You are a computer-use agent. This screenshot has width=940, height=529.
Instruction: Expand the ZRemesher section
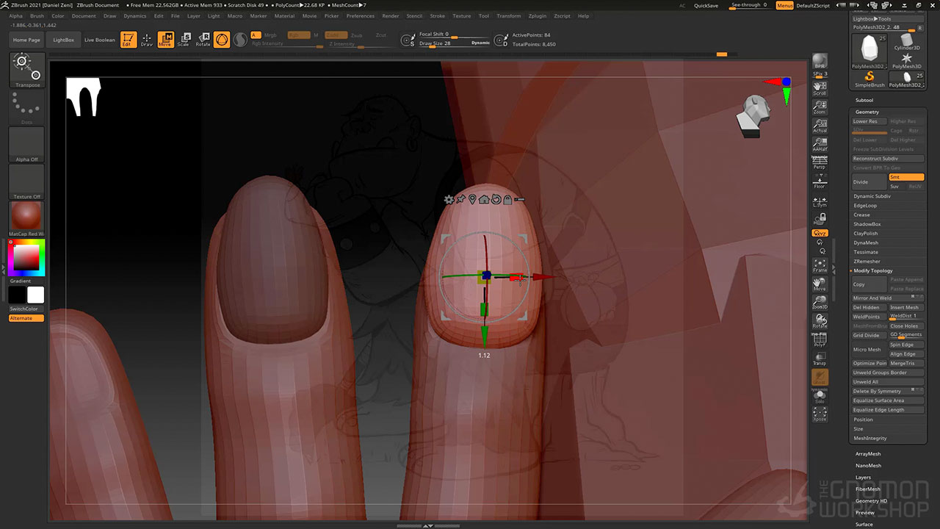coord(867,262)
